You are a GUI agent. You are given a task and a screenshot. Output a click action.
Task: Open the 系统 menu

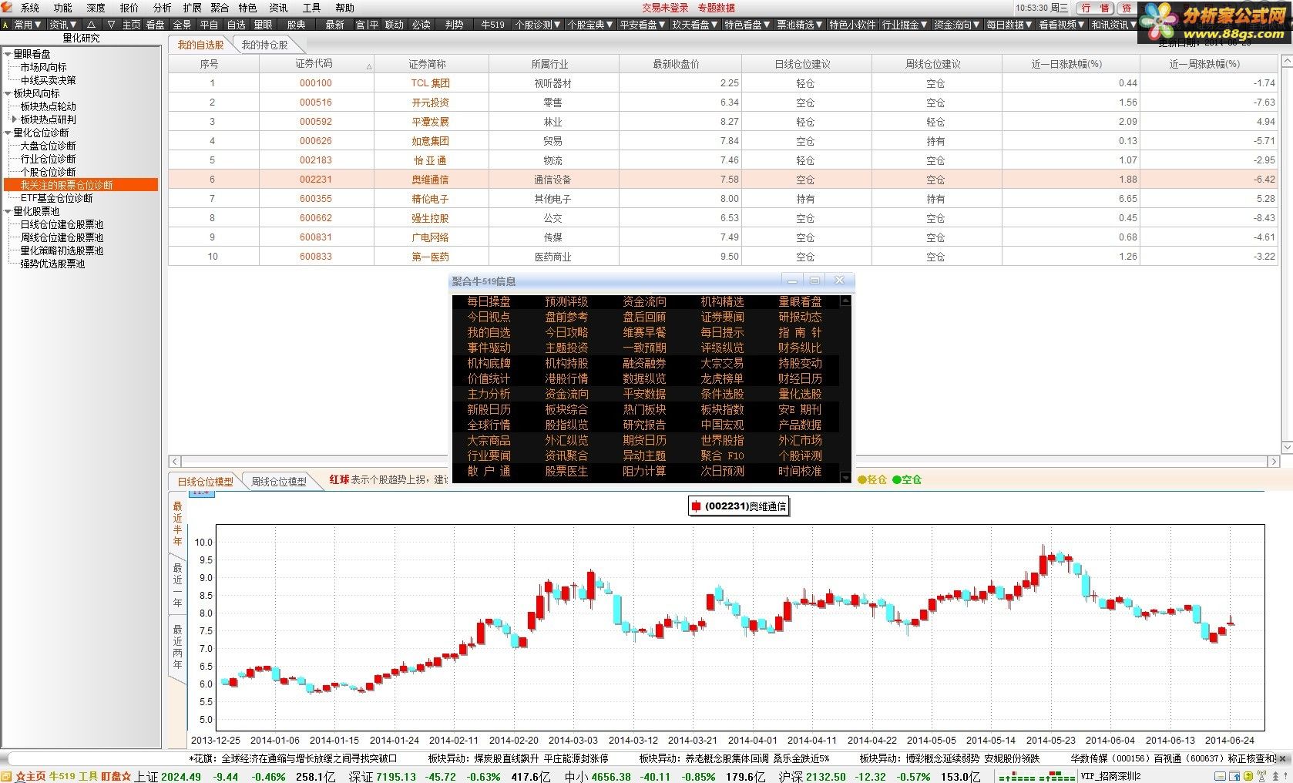[x=29, y=8]
